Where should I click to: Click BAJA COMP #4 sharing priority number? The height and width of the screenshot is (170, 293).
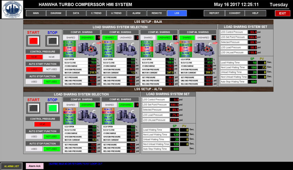coord(214,38)
